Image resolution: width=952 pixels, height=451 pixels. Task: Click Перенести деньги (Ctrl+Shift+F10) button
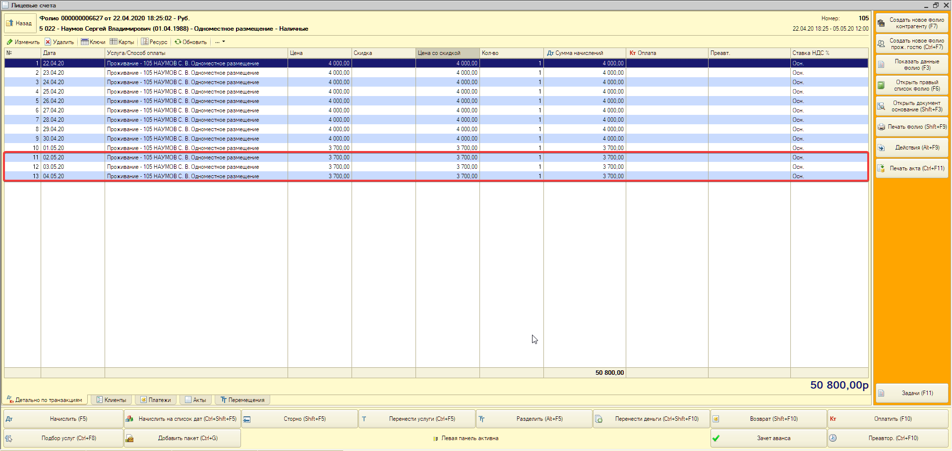tap(652, 419)
